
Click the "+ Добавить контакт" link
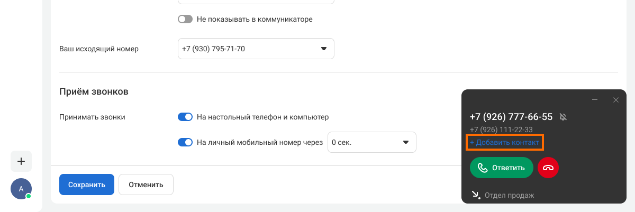(x=505, y=143)
